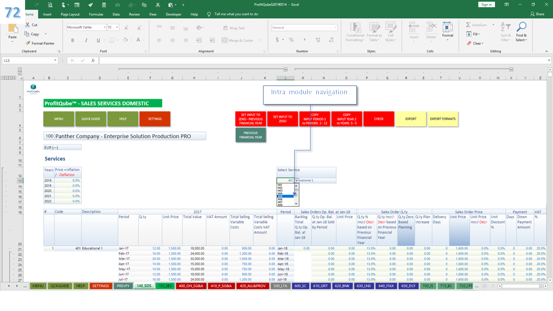The height and width of the screenshot is (311, 553).
Task: Click outline level 2 button above the column headers
Action: pos(20,73)
